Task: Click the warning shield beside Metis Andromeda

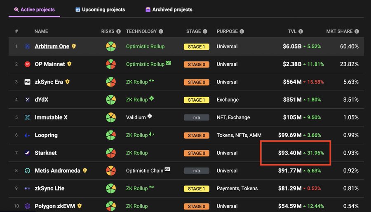Action: point(85,170)
